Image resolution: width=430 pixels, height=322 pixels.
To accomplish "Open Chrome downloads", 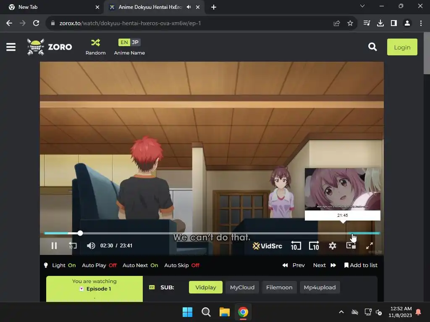I will click(380, 23).
